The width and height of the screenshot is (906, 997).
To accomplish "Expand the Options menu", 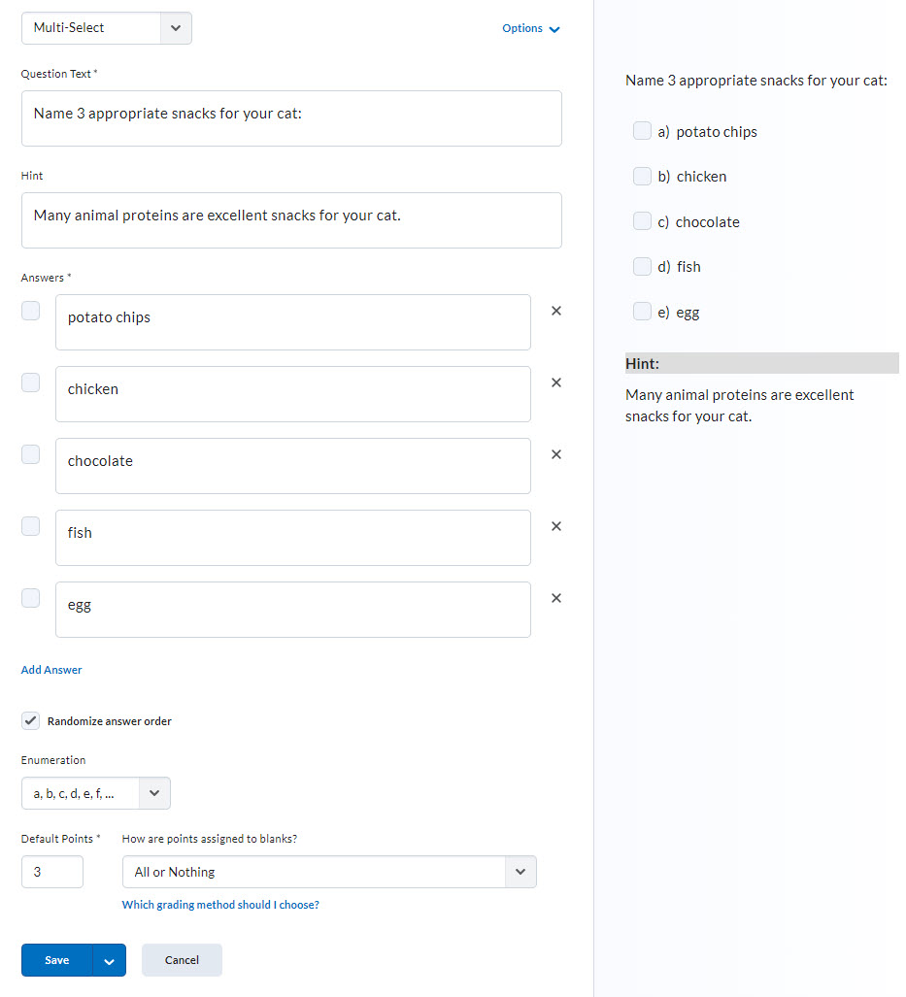I will point(530,29).
